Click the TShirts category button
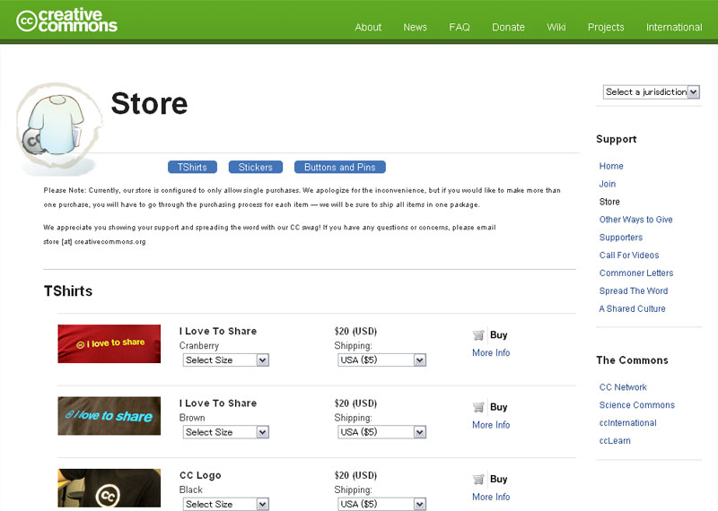This screenshot has width=718, height=511. pos(192,167)
